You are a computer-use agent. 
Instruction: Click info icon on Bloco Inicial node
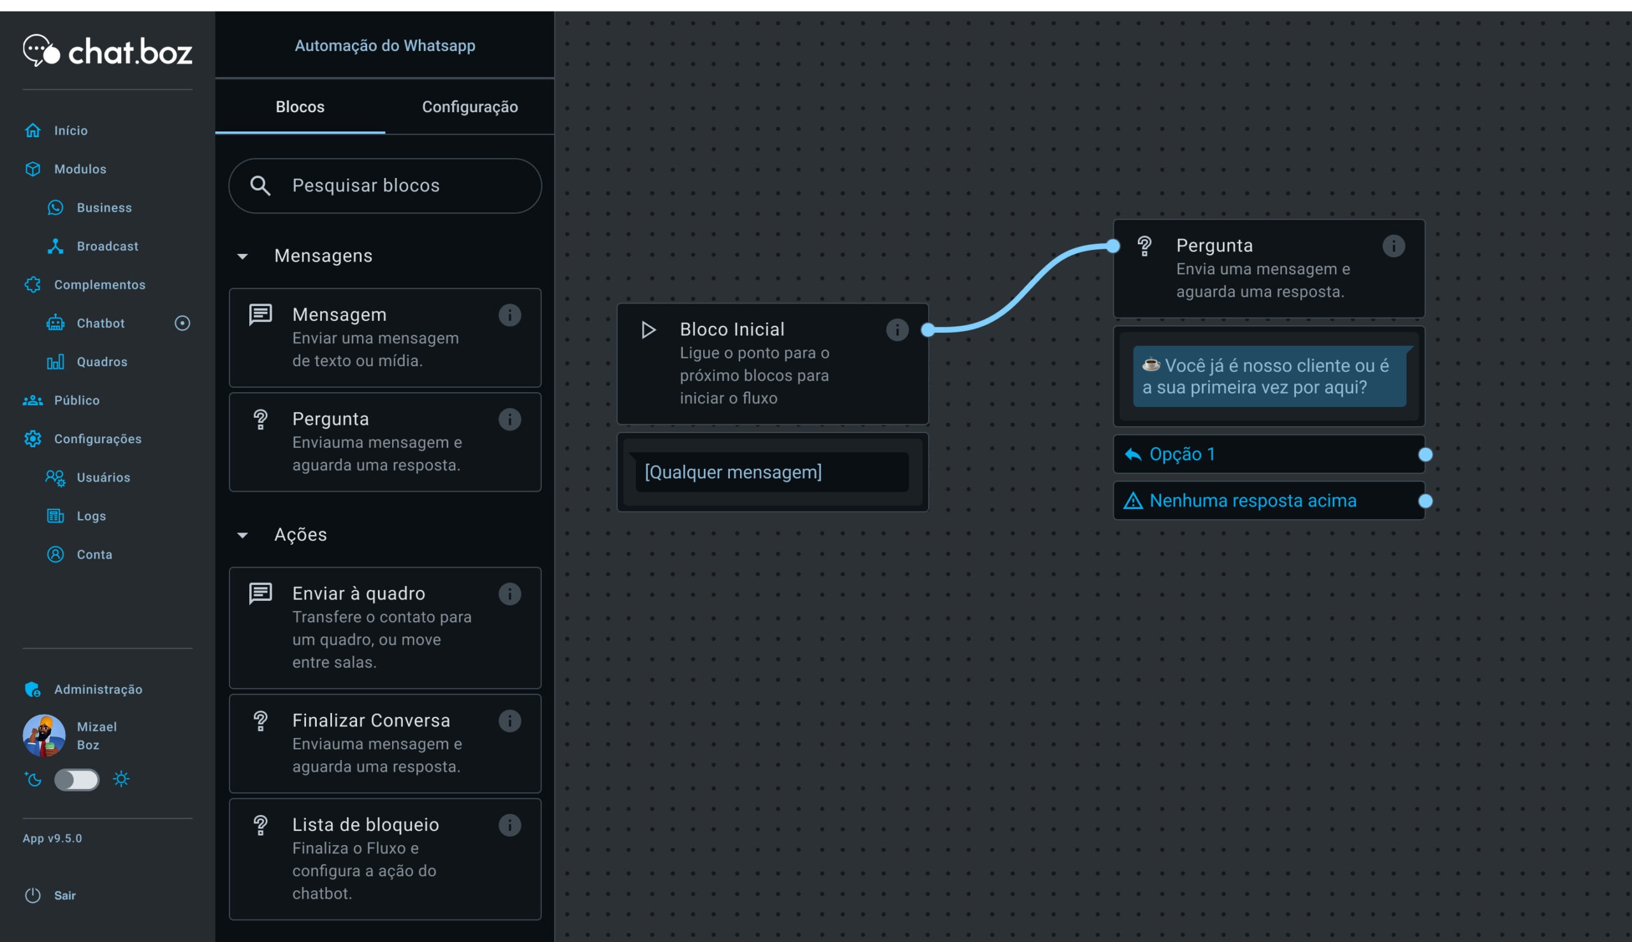[x=897, y=330]
